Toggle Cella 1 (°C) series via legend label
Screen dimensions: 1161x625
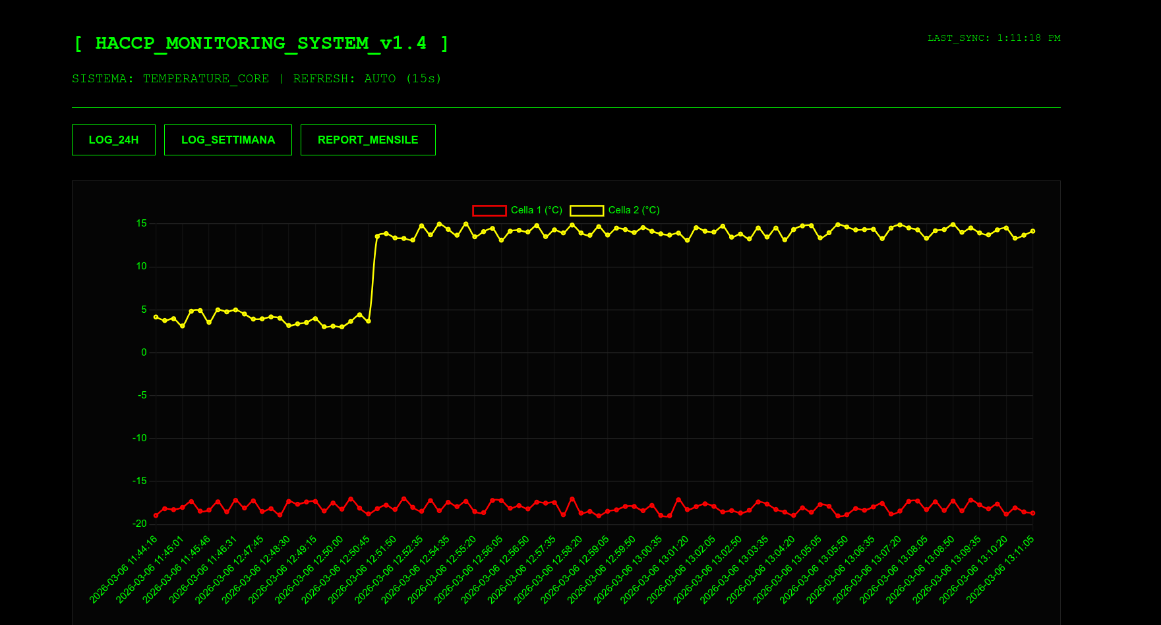(536, 210)
